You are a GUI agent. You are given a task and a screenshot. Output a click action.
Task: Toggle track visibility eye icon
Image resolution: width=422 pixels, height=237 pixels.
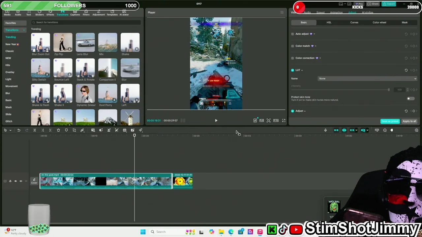(x=15, y=181)
